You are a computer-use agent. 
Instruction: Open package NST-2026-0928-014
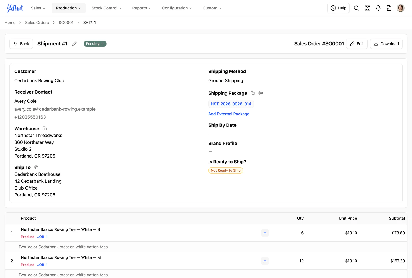click(x=231, y=104)
